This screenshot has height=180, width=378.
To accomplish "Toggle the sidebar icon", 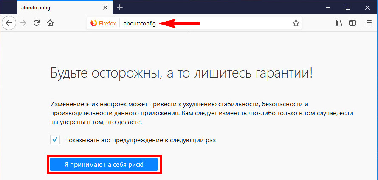I will point(353,23).
